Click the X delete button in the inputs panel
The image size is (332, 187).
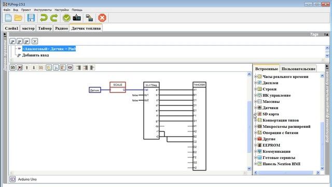tap(35, 41)
